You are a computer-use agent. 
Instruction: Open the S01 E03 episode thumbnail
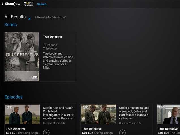pos(168,115)
